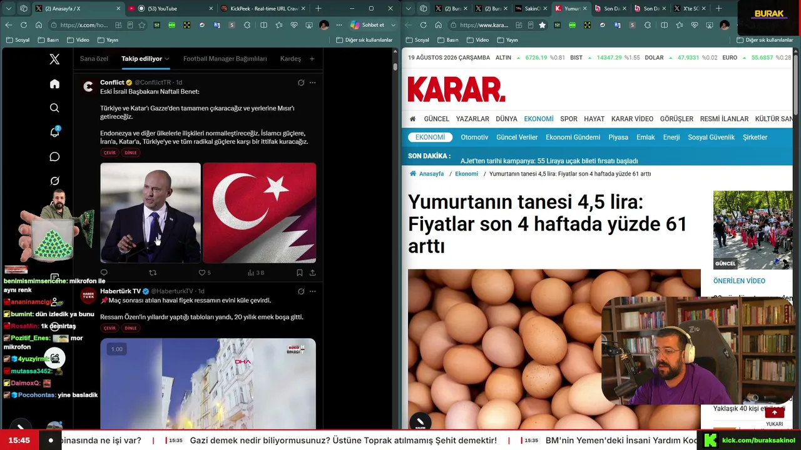Open Settings and more menu in X window
This screenshot has width=801, height=450.
(339, 25)
